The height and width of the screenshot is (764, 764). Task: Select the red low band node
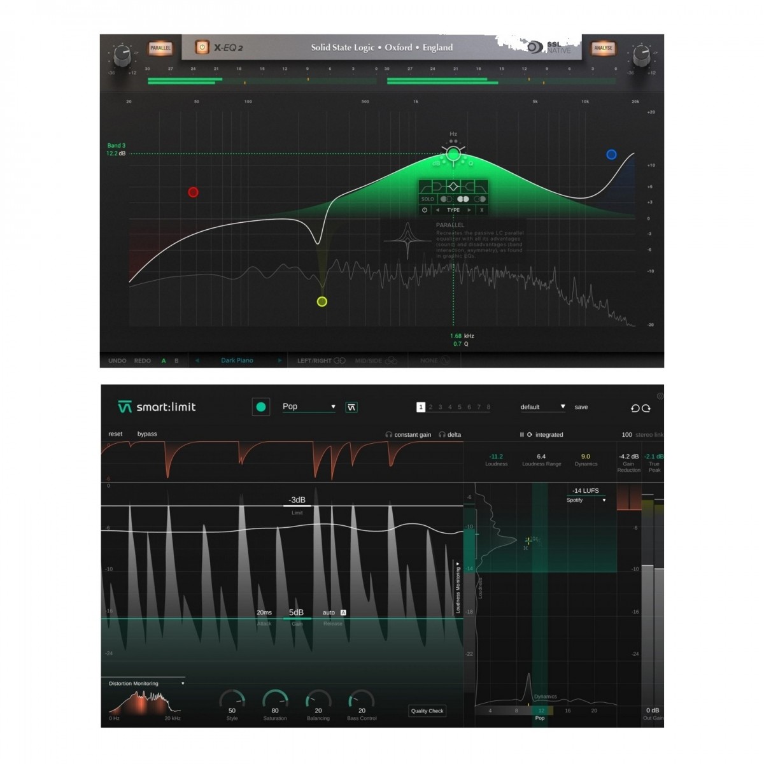[194, 192]
